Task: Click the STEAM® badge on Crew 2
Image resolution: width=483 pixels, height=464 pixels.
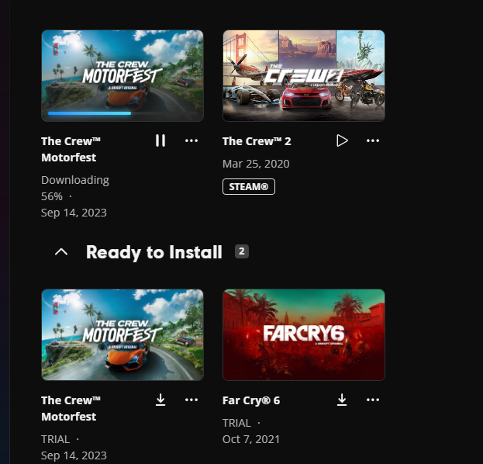Action: [249, 186]
